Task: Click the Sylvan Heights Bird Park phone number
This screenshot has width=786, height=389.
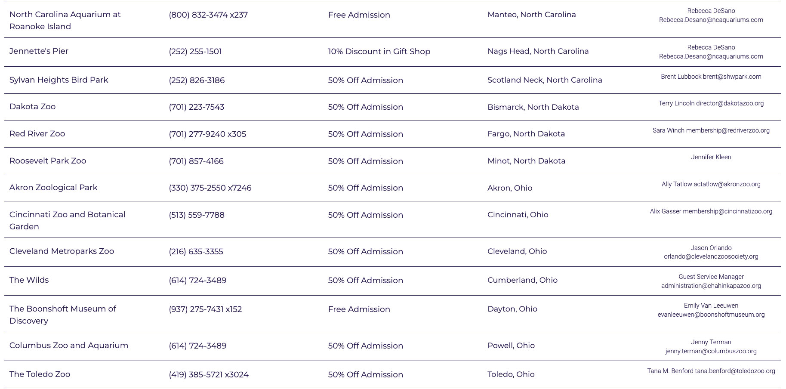Action: pyautogui.click(x=197, y=80)
